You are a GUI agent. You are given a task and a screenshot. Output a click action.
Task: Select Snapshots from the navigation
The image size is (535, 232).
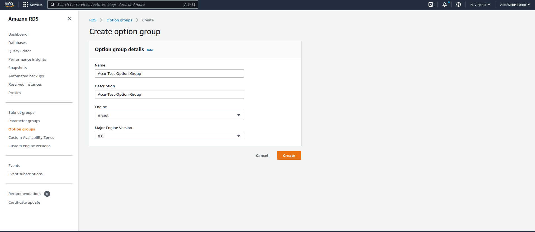click(18, 68)
